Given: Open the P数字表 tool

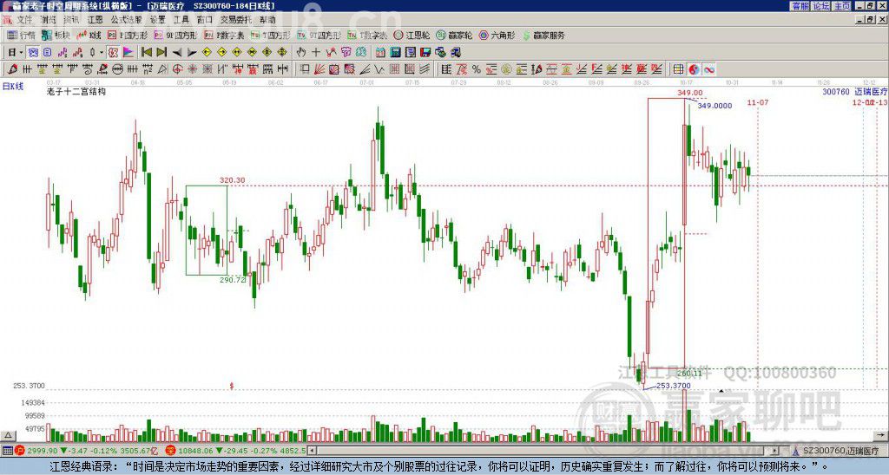Looking at the screenshot, I should coord(224,35).
